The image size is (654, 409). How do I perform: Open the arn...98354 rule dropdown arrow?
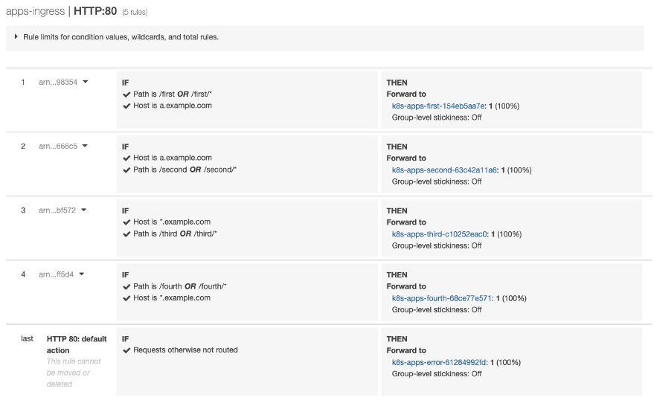(x=85, y=82)
